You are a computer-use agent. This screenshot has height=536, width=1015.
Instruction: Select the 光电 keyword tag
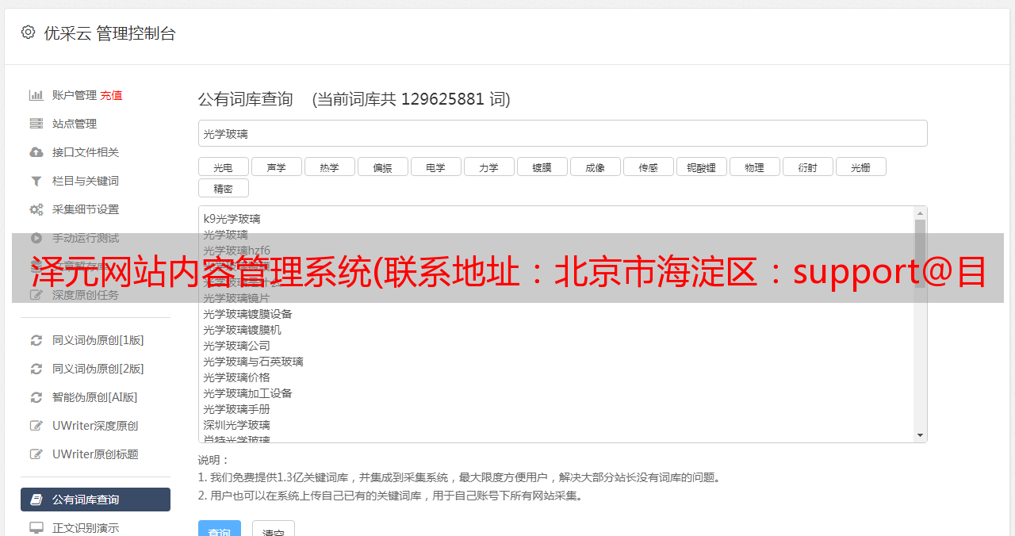(224, 167)
